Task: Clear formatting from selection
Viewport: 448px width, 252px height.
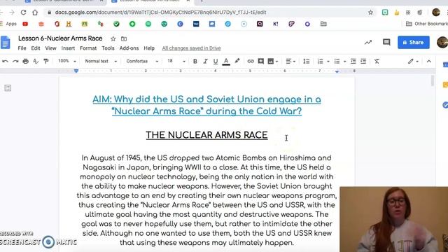Action: pyautogui.click(x=377, y=61)
